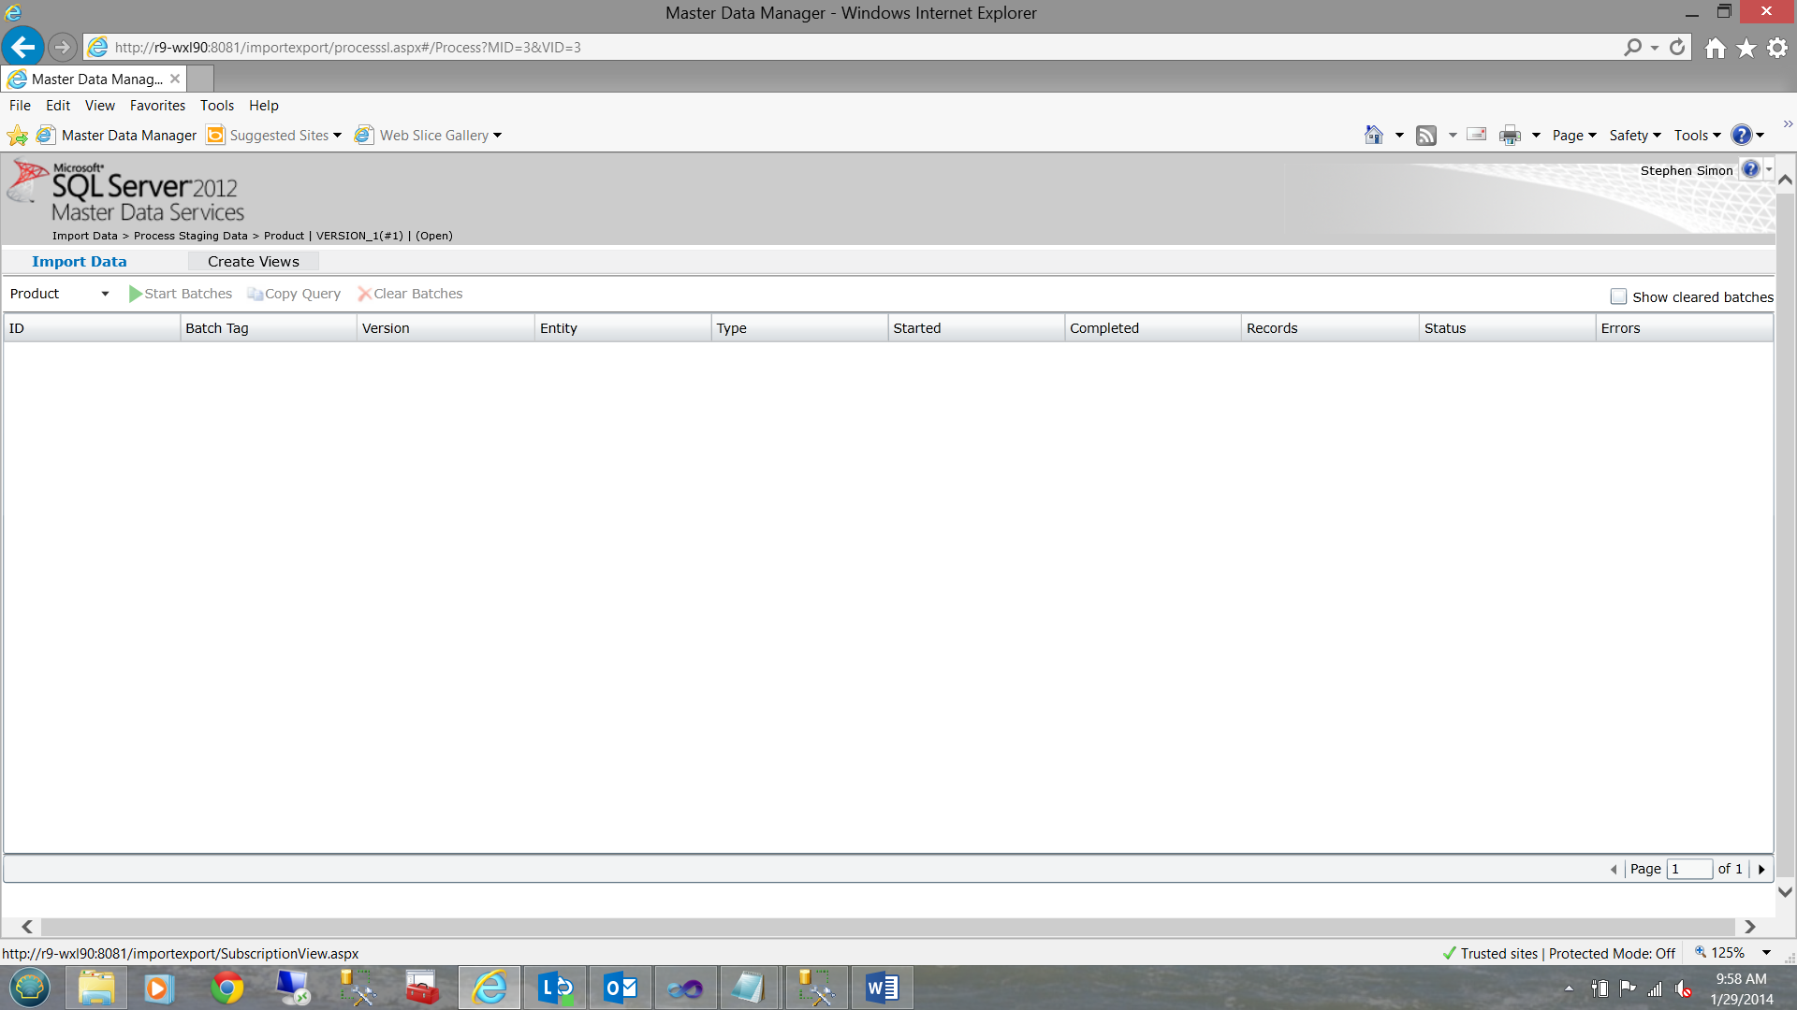Open the Safety dropdown menu

click(x=1634, y=136)
